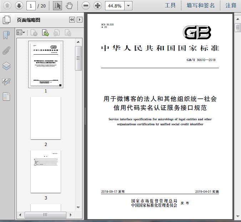Open the layers sidebar panel
Viewport: 241px width, 222px height.
point(6,66)
